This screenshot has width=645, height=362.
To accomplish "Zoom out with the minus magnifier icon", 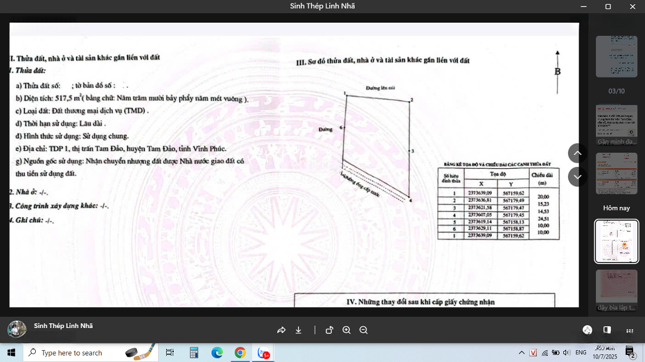I will (363, 330).
